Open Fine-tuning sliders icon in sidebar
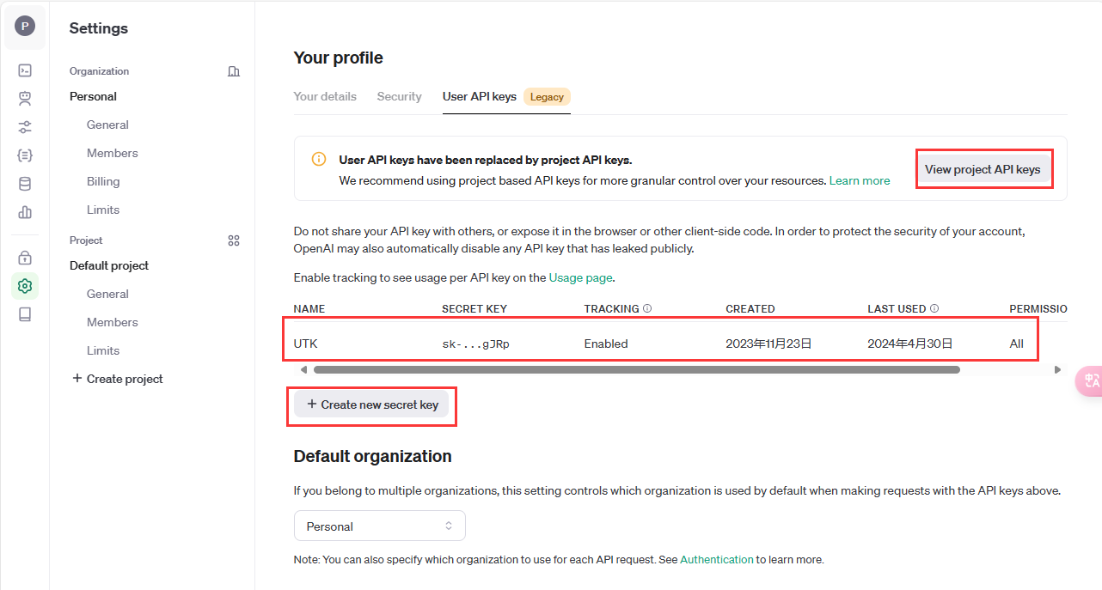 (x=25, y=127)
